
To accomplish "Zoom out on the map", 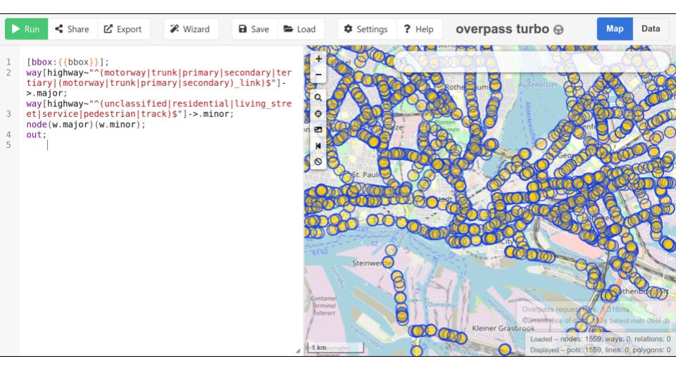I will point(318,75).
